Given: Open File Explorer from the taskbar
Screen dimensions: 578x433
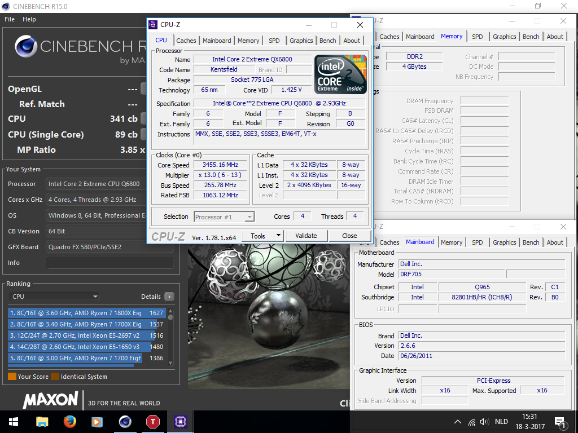Looking at the screenshot, I should click(42, 422).
